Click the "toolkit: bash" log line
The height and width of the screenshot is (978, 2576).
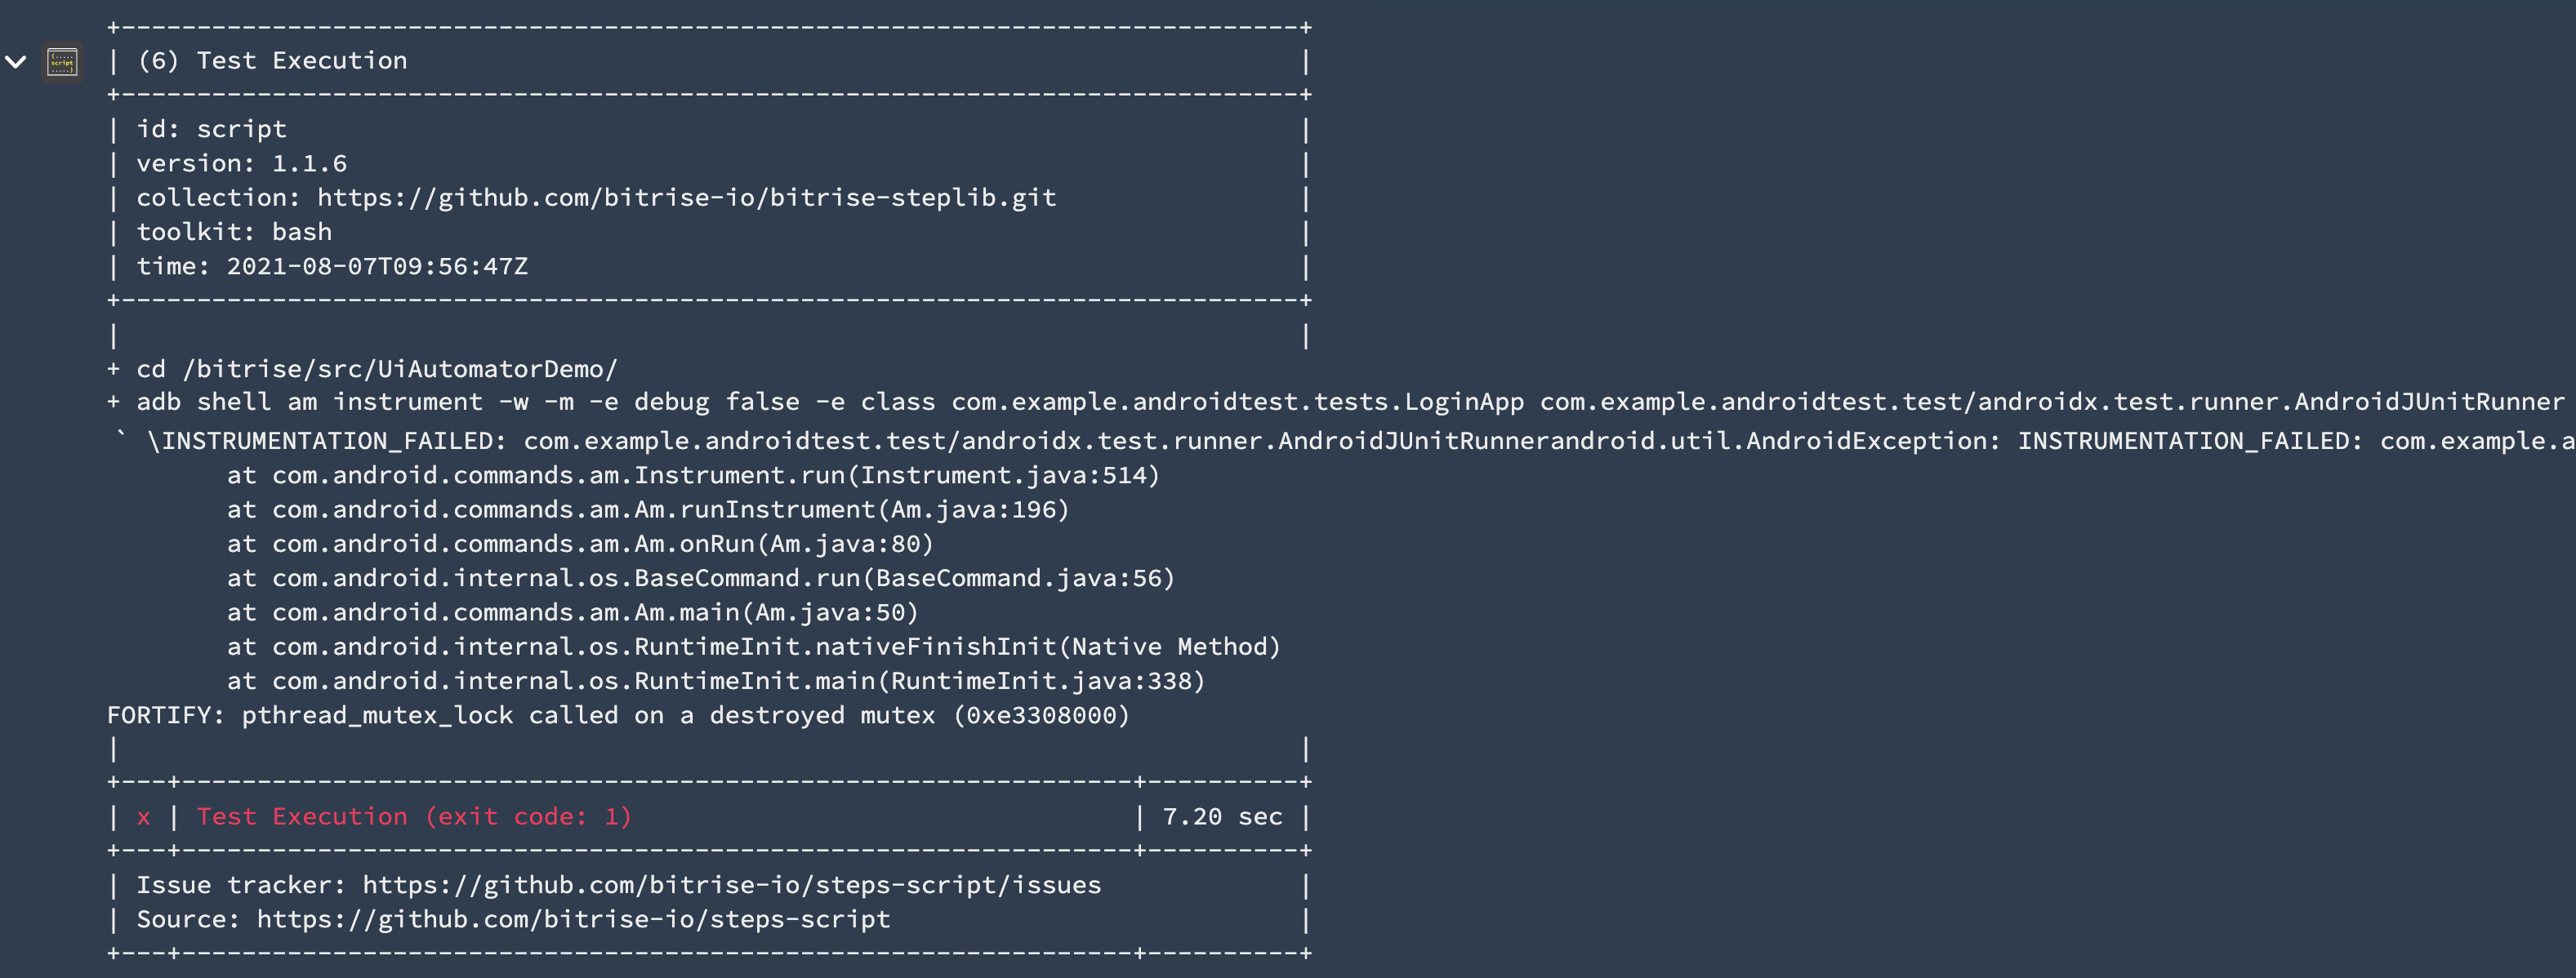234,232
